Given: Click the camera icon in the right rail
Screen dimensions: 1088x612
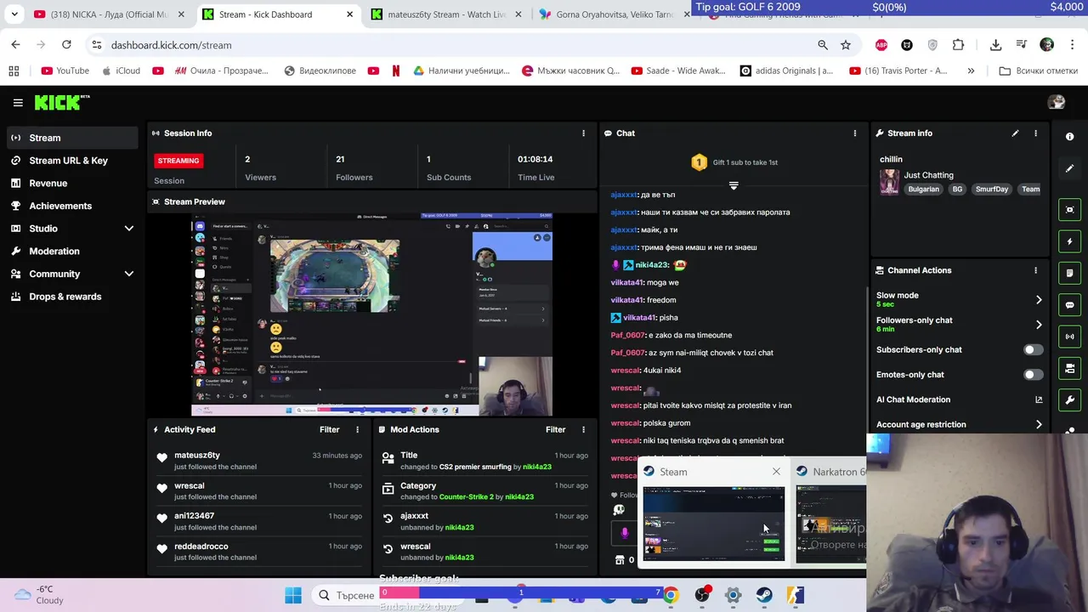Looking at the screenshot, I should pyautogui.click(x=1069, y=368).
